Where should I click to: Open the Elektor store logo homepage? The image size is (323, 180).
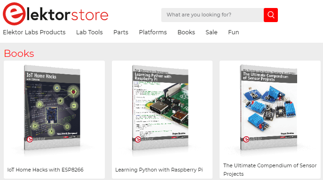point(55,14)
